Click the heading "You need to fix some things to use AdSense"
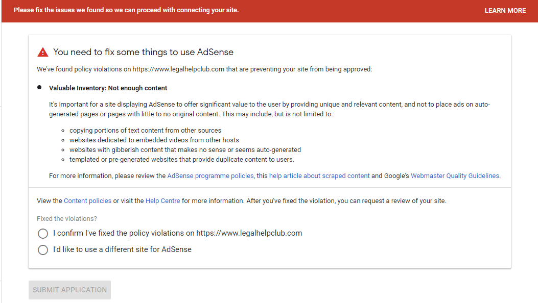Image resolution: width=538 pixels, height=303 pixels. [143, 52]
